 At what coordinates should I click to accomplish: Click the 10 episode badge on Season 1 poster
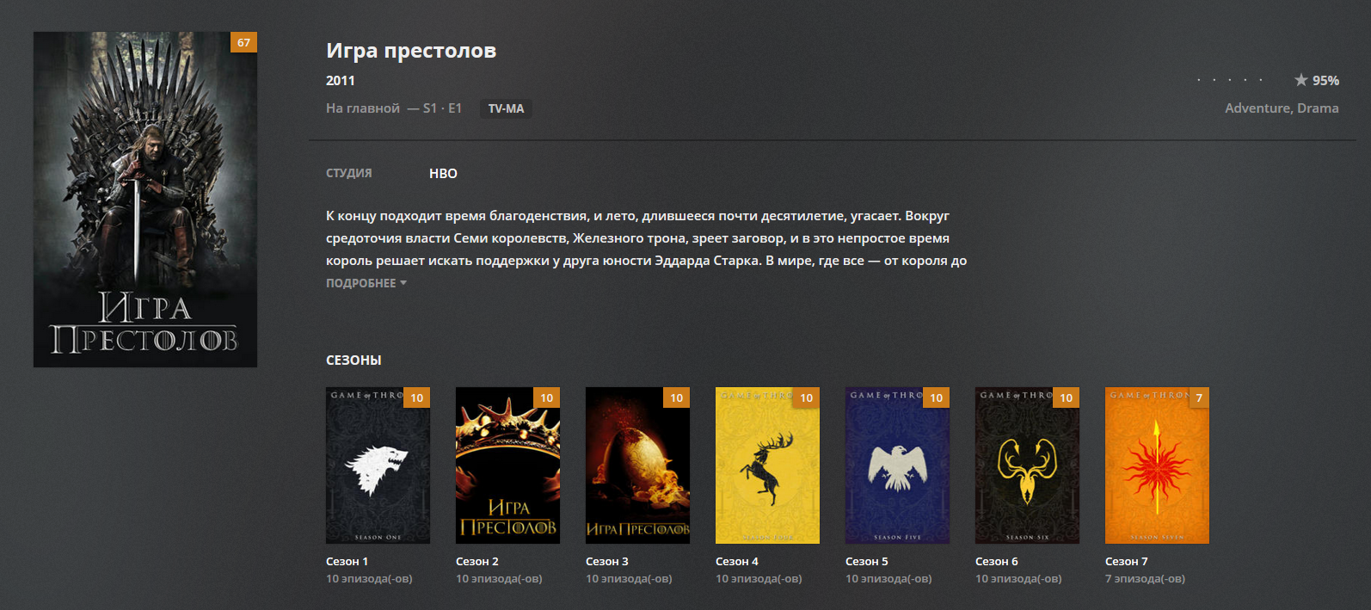(417, 397)
